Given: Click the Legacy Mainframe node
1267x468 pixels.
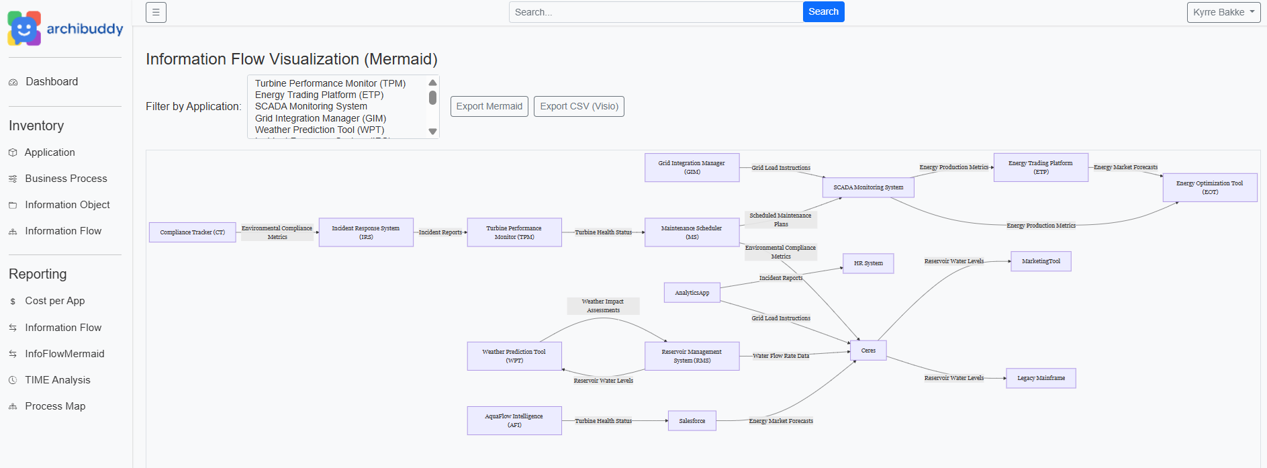Looking at the screenshot, I should point(1041,378).
